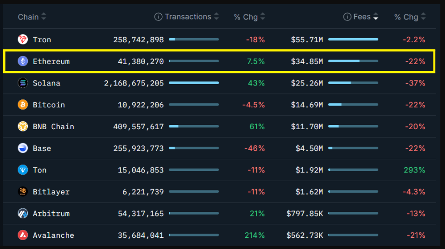
Task: Click the Chain column header label
Action: pos(28,17)
